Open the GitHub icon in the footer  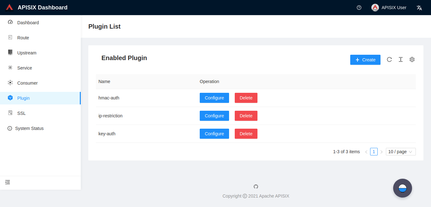[256, 187]
